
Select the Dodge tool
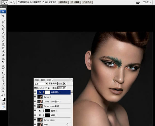pos(3,62)
